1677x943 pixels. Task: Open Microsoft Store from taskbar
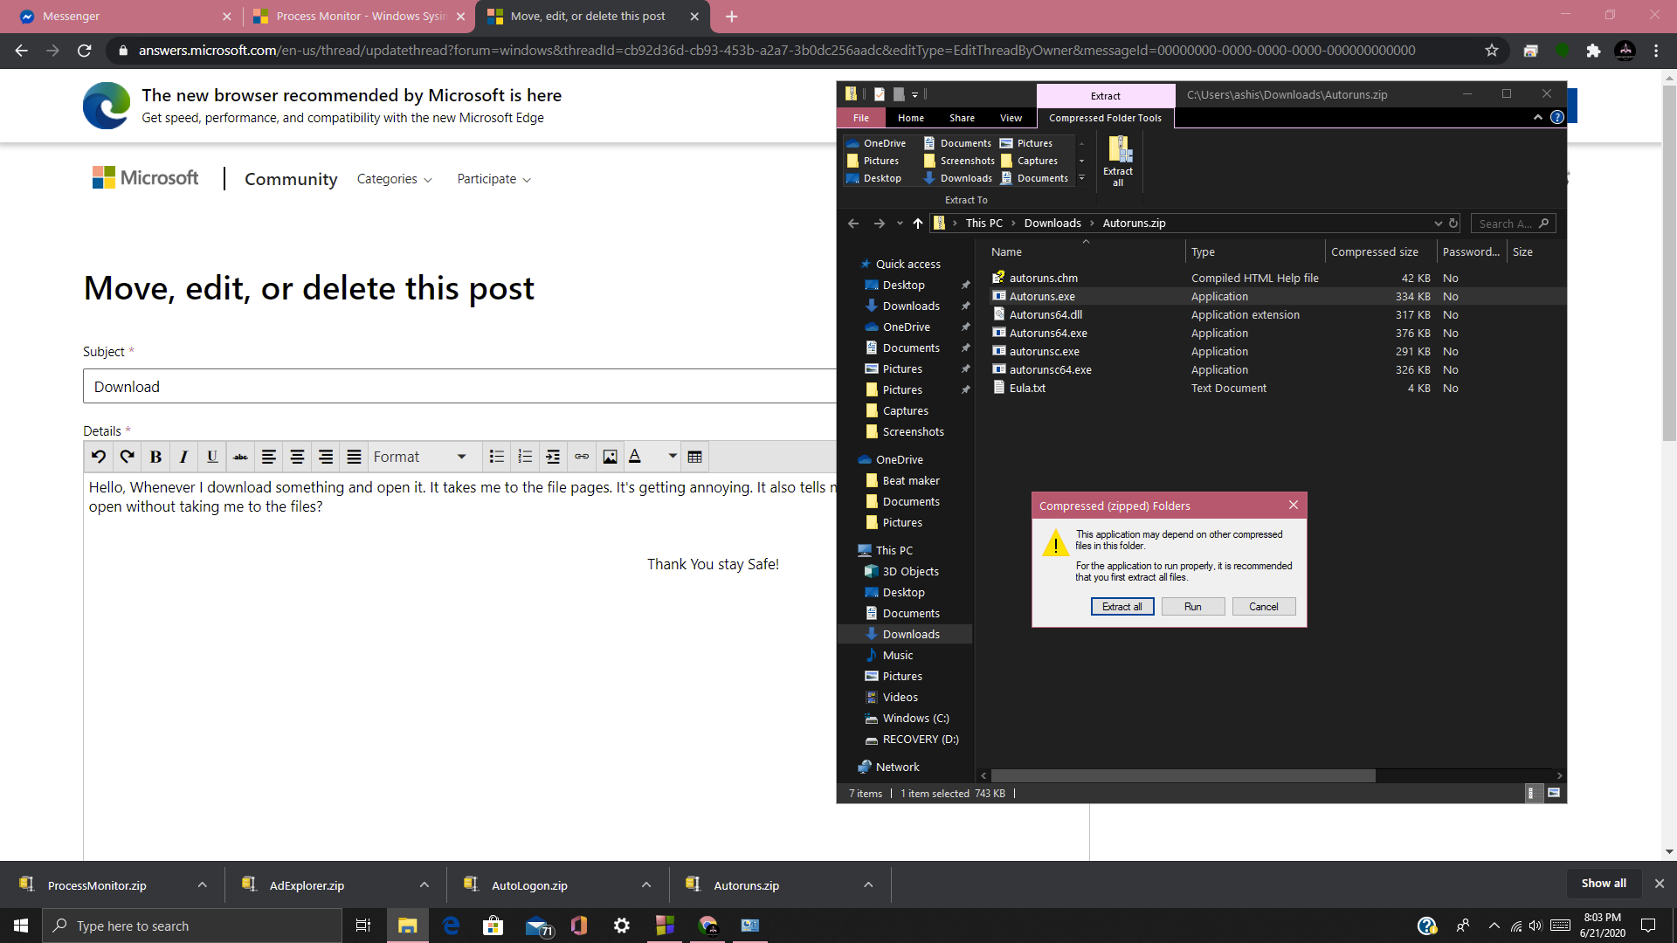pyautogui.click(x=493, y=926)
